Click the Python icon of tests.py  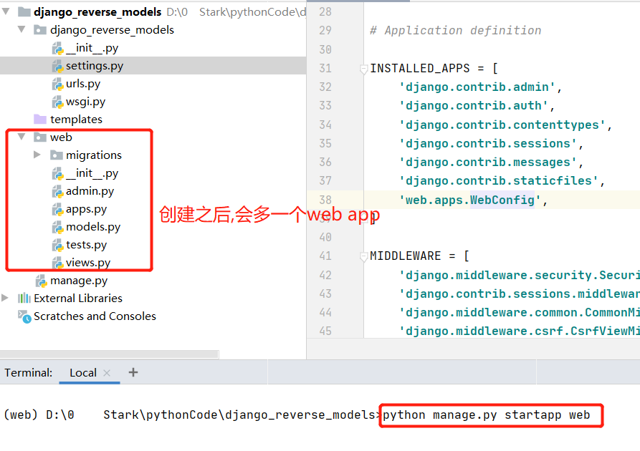57,245
